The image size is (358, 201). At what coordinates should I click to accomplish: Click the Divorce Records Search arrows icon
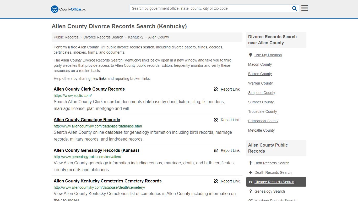(x=251, y=182)
